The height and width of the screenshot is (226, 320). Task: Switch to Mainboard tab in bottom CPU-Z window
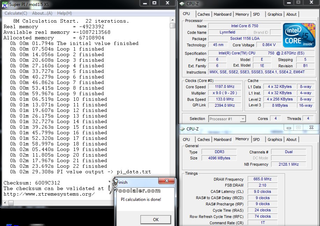coord(223,140)
